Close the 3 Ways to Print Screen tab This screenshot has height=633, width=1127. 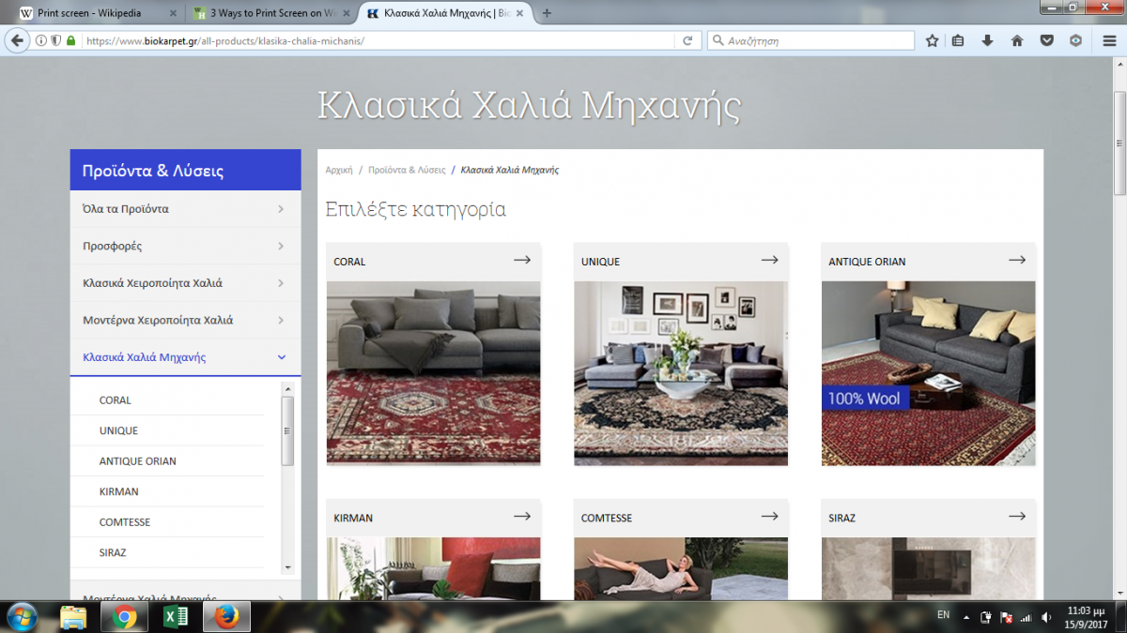pyautogui.click(x=347, y=13)
